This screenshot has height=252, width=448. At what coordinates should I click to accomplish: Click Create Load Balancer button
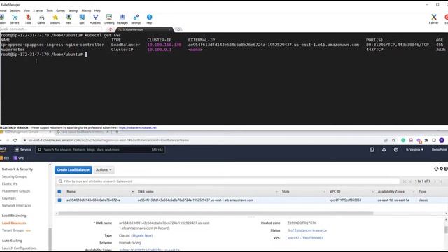click(x=73, y=169)
